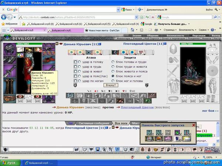
Task: Click the browser back button
Action: pos(4,17)
